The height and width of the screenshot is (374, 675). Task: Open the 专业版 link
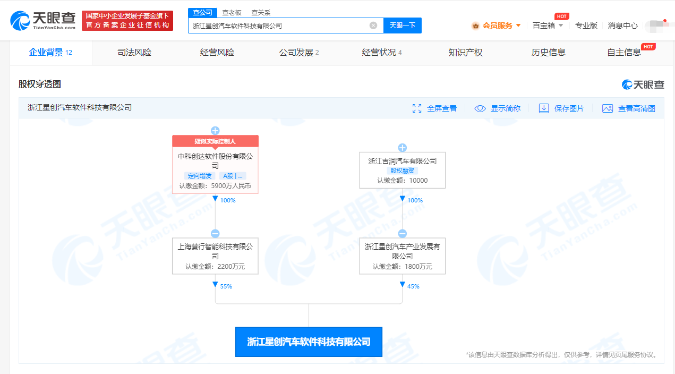[x=586, y=25]
